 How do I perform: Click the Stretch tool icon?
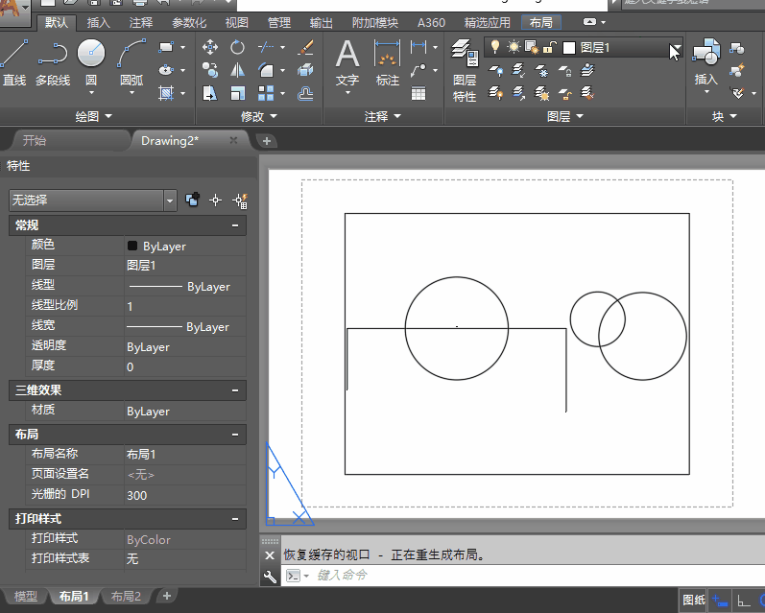click(210, 93)
